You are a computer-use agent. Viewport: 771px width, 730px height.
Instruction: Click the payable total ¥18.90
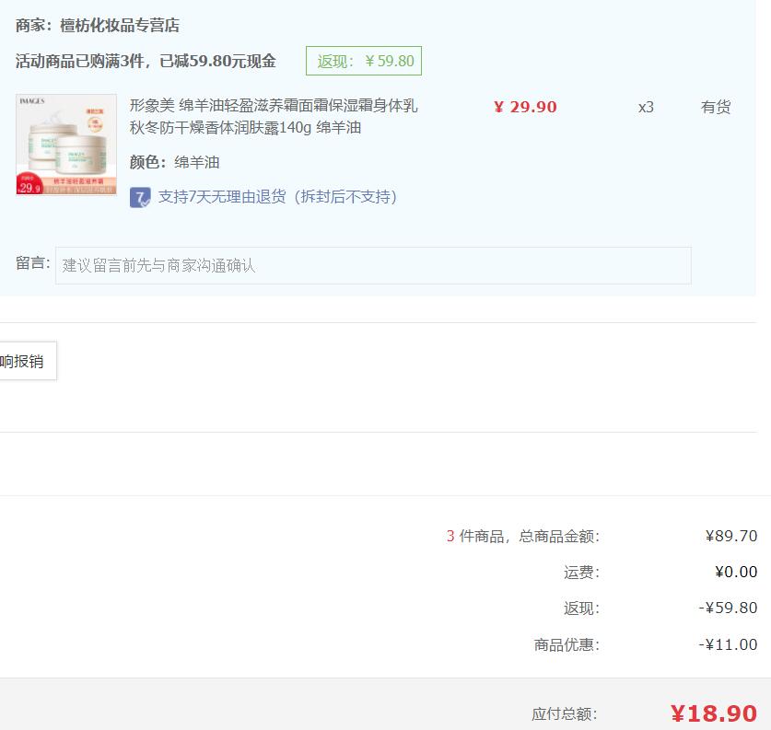point(714,713)
